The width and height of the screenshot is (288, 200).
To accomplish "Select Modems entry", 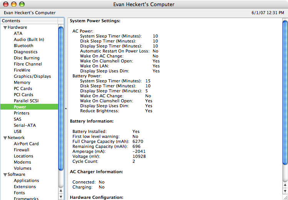I will (x=22, y=162).
